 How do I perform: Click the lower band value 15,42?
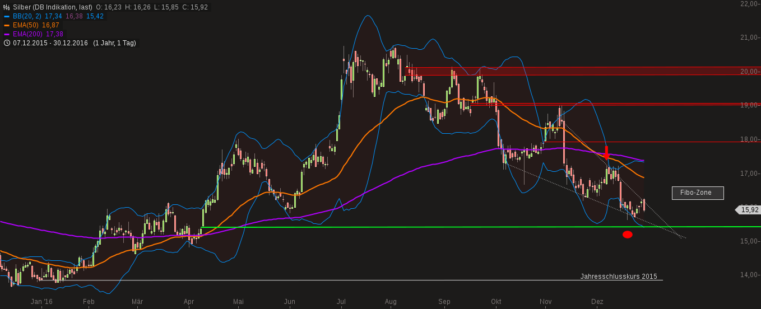tap(95, 16)
